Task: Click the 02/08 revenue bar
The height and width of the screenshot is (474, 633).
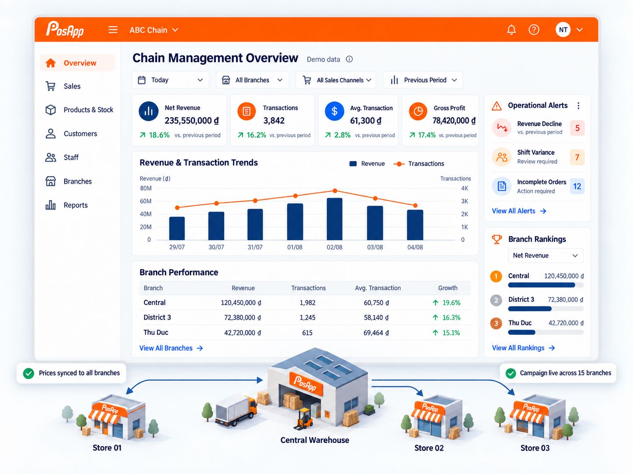Action: click(x=334, y=219)
